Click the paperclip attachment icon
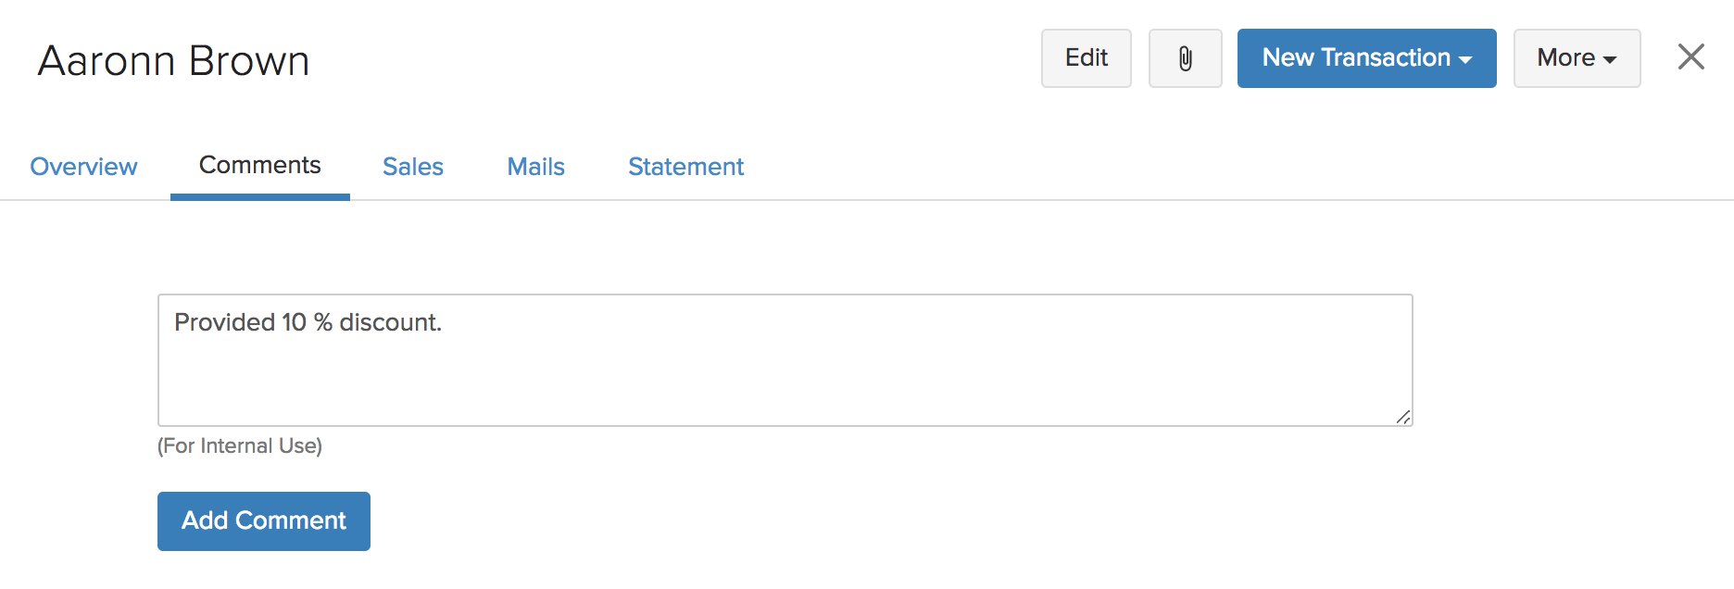This screenshot has width=1734, height=589. pyautogui.click(x=1185, y=58)
